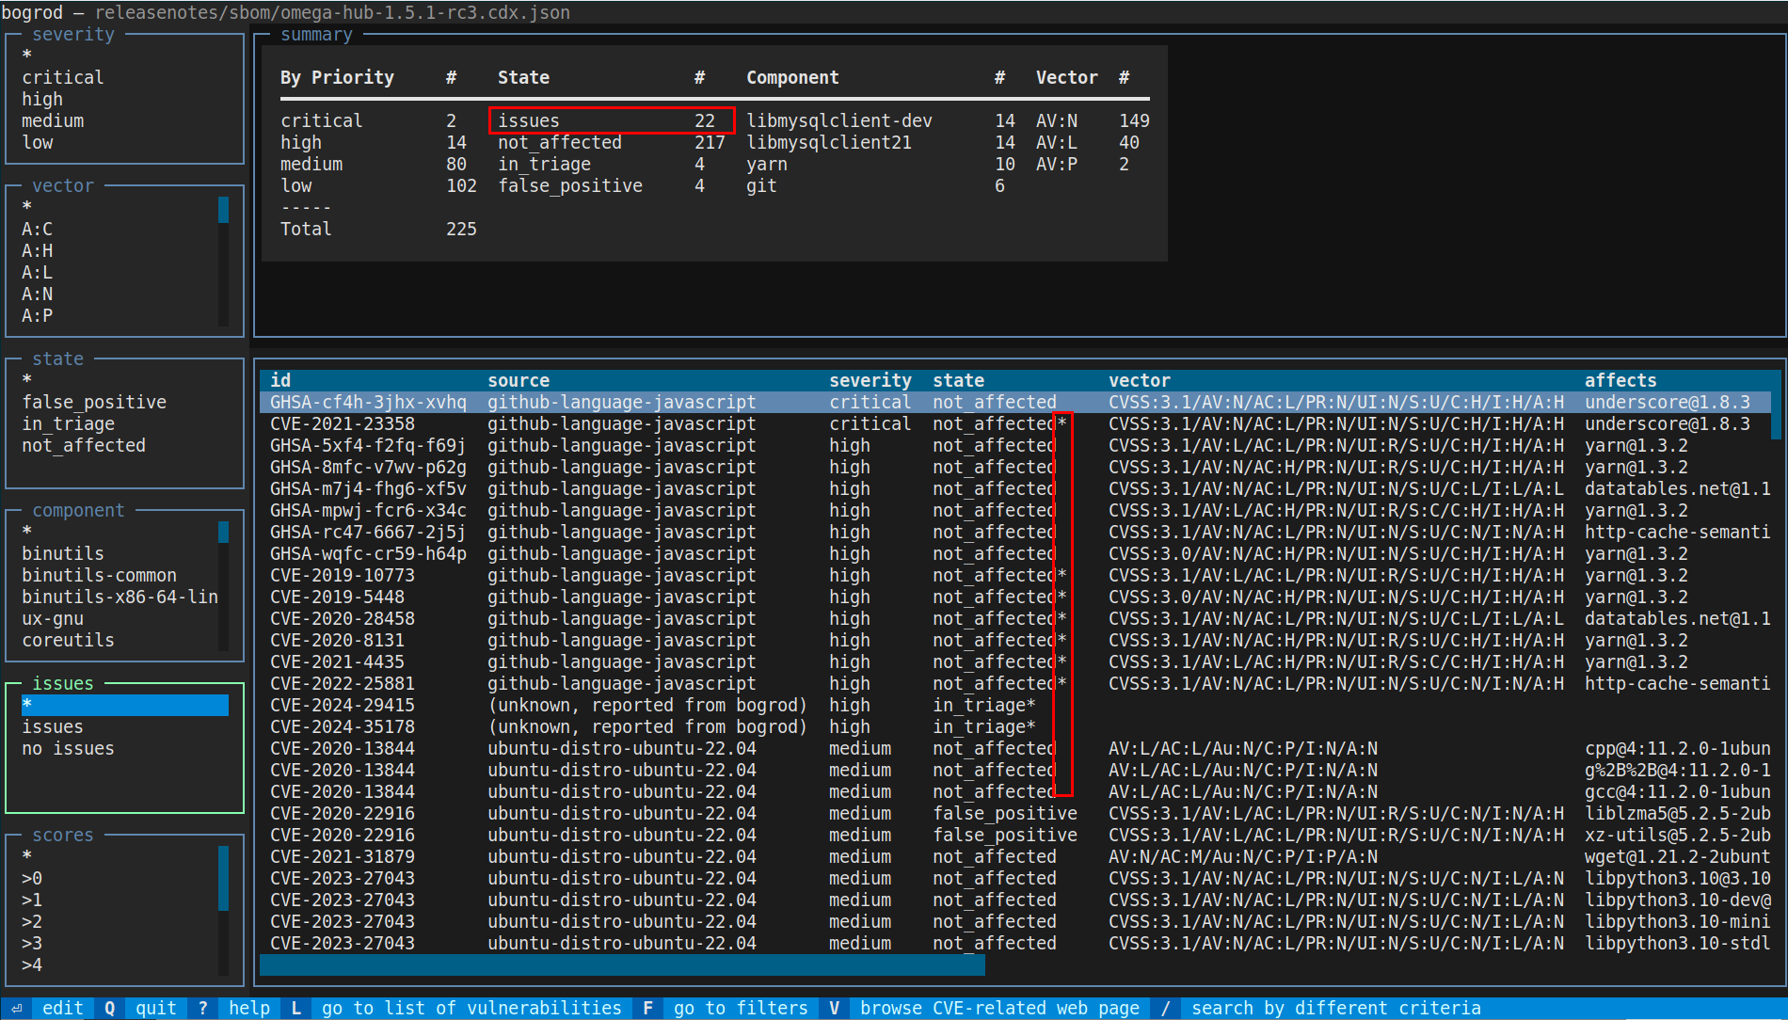The image size is (1788, 1020).
Task: Select the CVE-2021-23358 vulnerability row
Action: (x=343, y=423)
